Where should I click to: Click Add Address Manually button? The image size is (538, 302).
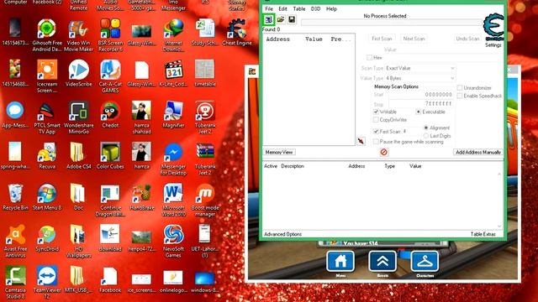(x=478, y=153)
